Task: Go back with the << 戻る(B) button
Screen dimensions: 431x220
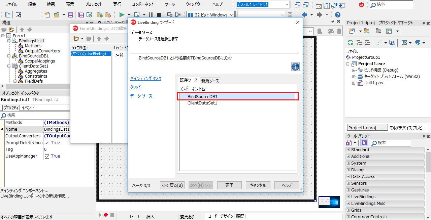Action: (x=172, y=185)
